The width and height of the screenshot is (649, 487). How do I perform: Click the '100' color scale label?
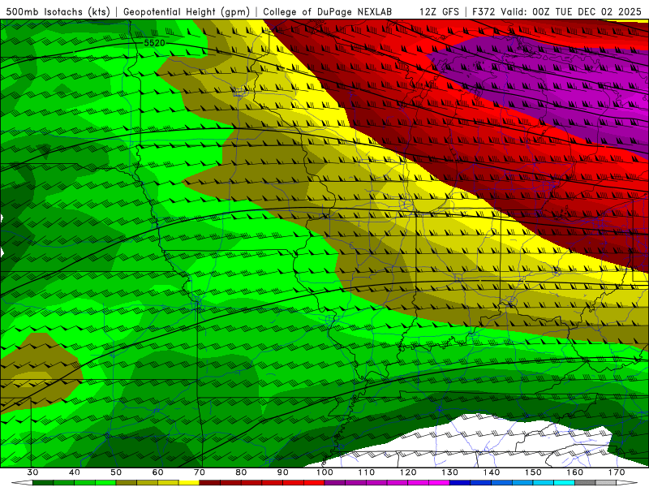click(324, 472)
